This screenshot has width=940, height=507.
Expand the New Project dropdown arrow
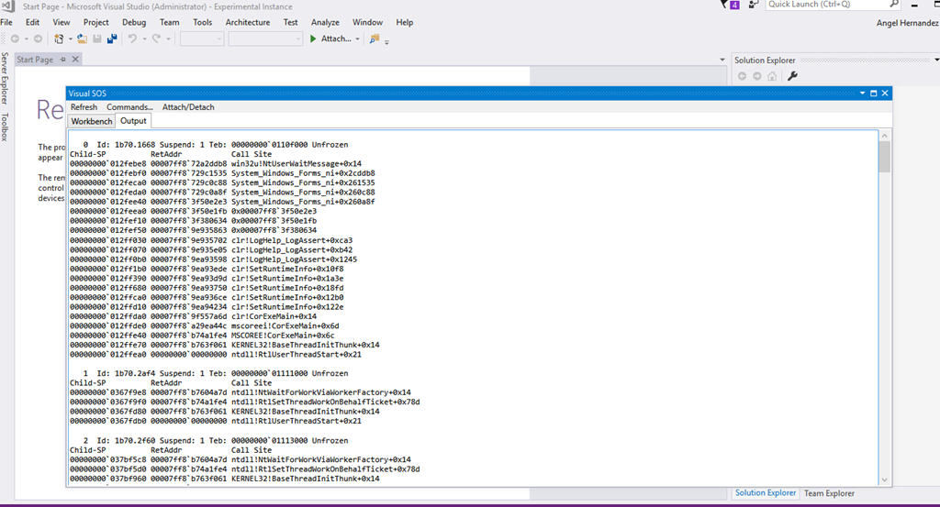[70, 39]
